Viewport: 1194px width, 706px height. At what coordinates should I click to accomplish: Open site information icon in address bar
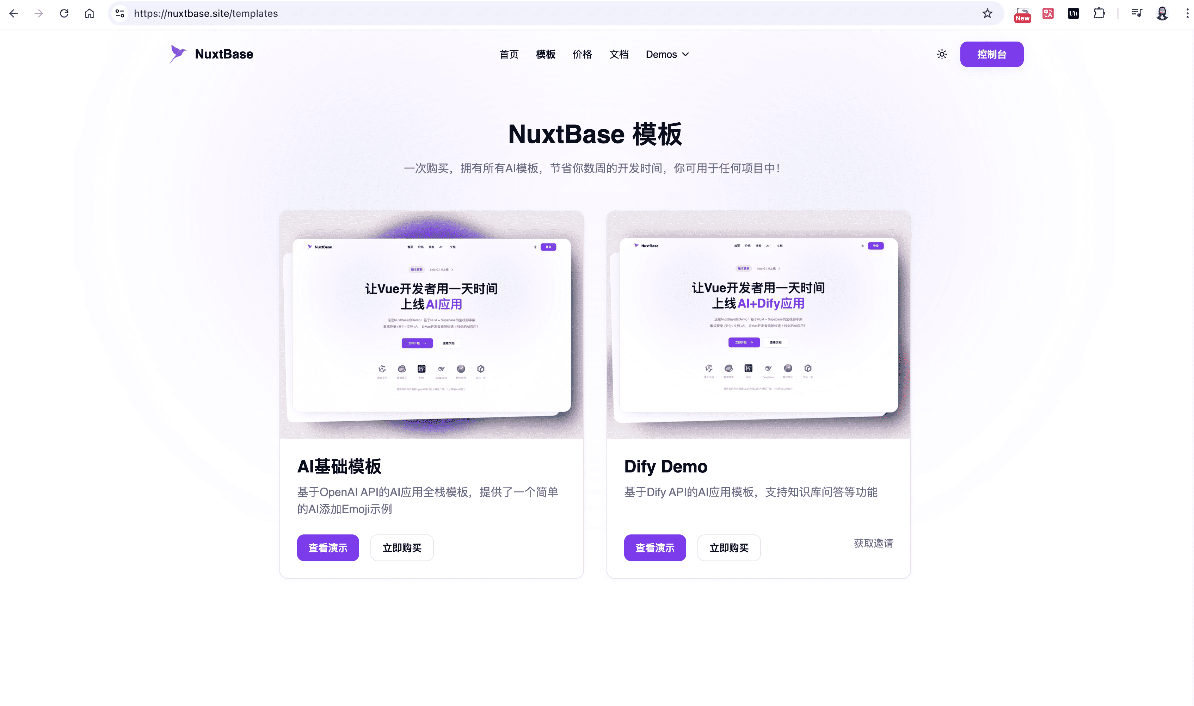(120, 13)
